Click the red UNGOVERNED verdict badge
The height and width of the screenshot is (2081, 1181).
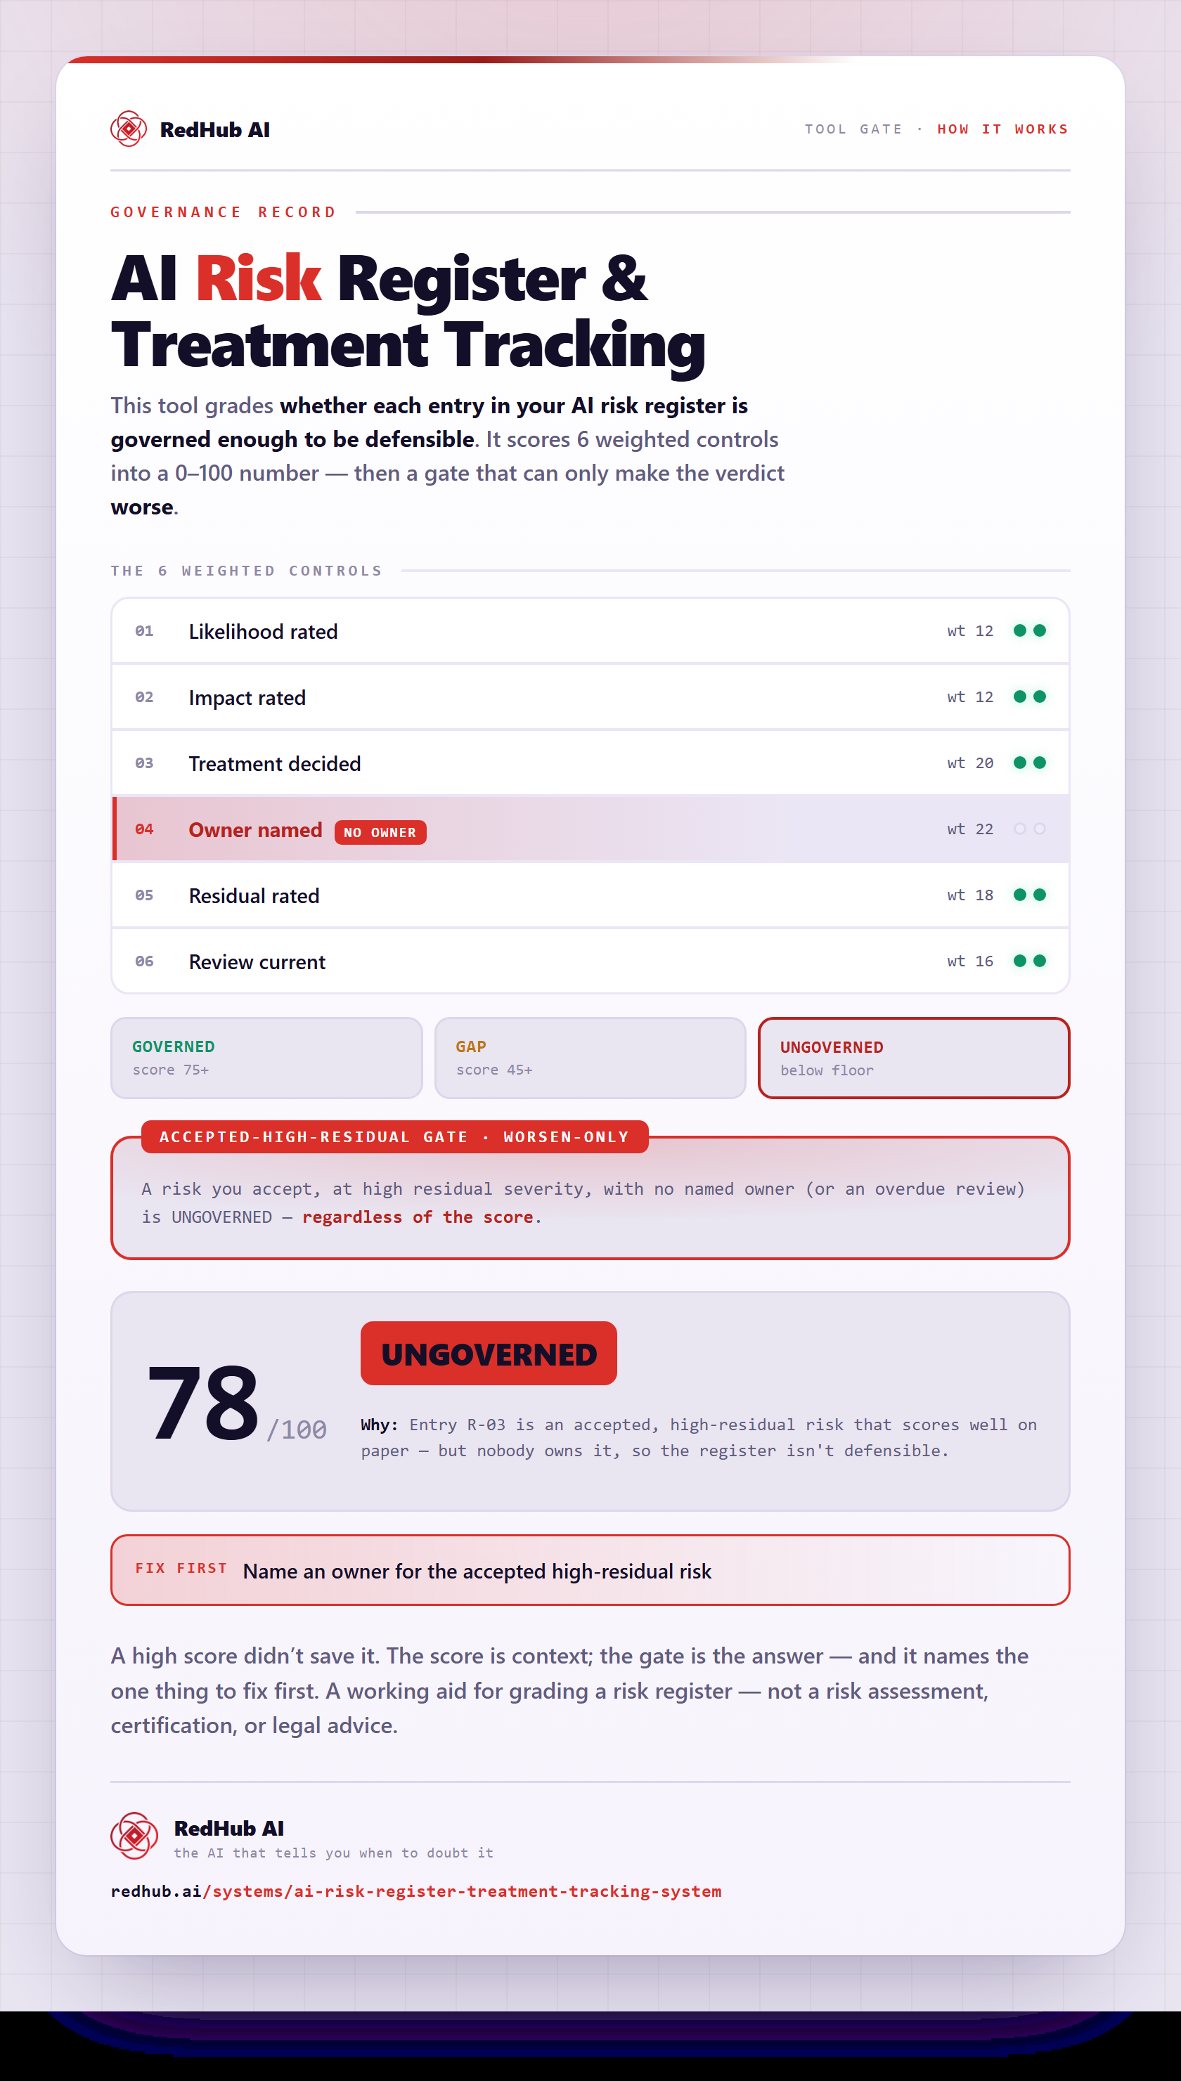point(489,1353)
